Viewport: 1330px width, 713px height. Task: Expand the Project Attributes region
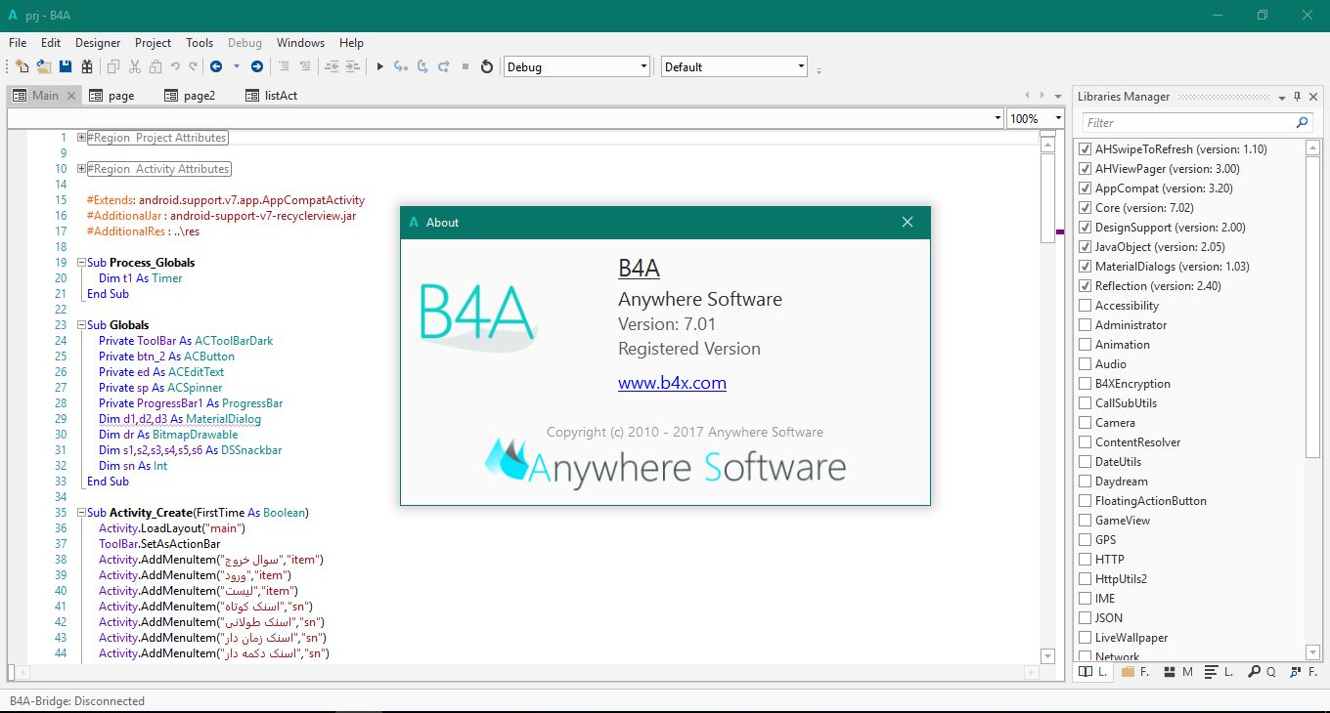[82, 138]
